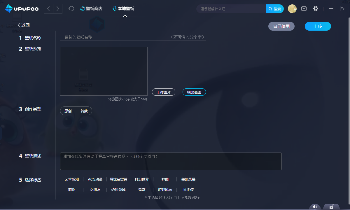Open the user avatar profile
Screen dimensions: 350x210
click(x=292, y=9)
